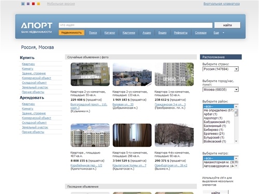Switch to the Рефераты tab

pos(181,33)
